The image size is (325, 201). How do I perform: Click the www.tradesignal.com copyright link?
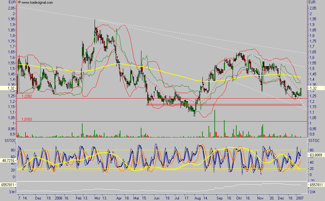click(x=37, y=2)
